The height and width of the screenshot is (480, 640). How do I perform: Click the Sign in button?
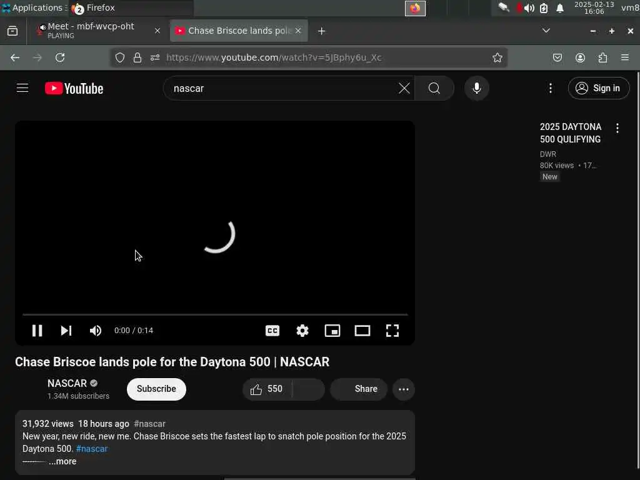pyautogui.click(x=598, y=88)
